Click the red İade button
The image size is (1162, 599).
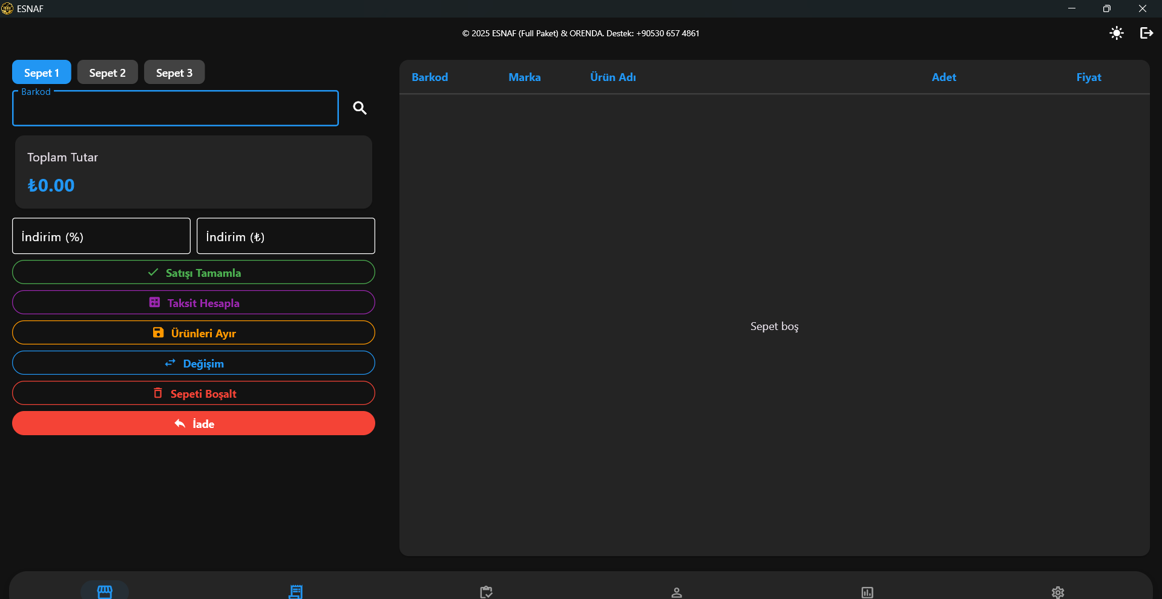pyautogui.click(x=194, y=424)
